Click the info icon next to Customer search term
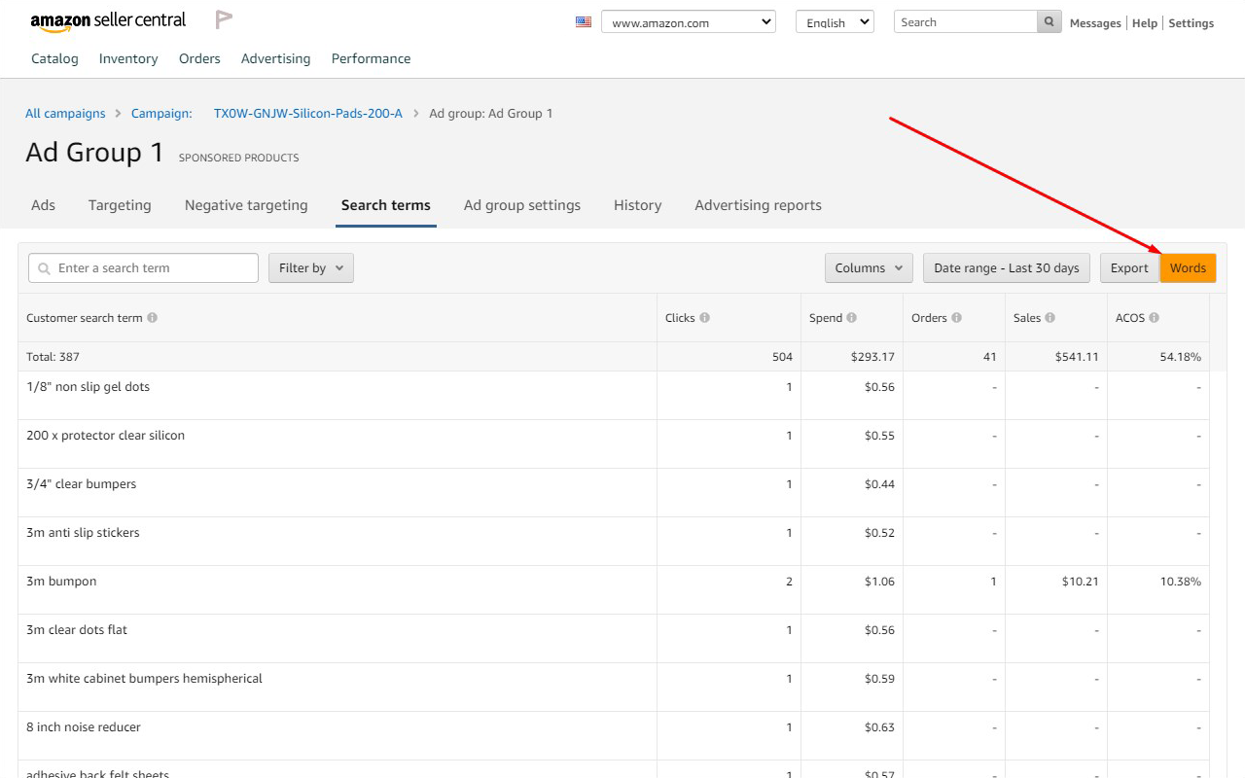This screenshot has height=778, width=1245. 152,318
